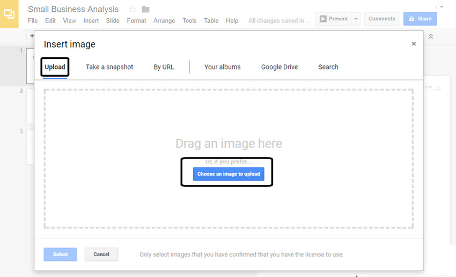This screenshot has width=456, height=277.
Task: Click the blue Share button
Action: (420, 19)
